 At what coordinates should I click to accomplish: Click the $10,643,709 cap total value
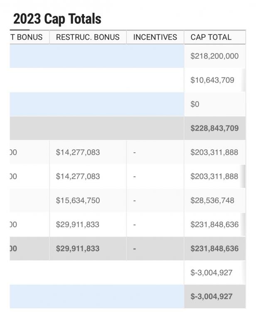(x=212, y=80)
